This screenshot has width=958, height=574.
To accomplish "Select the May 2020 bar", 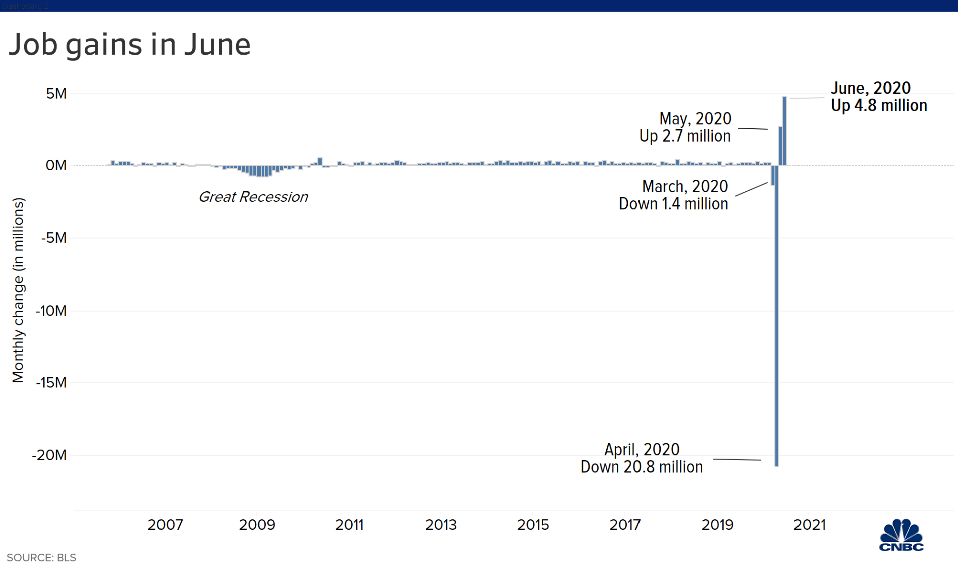I will pyautogui.click(x=780, y=145).
